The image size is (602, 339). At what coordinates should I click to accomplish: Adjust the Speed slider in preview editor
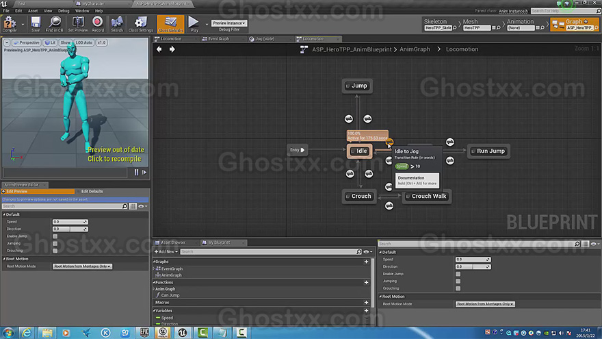(x=70, y=222)
